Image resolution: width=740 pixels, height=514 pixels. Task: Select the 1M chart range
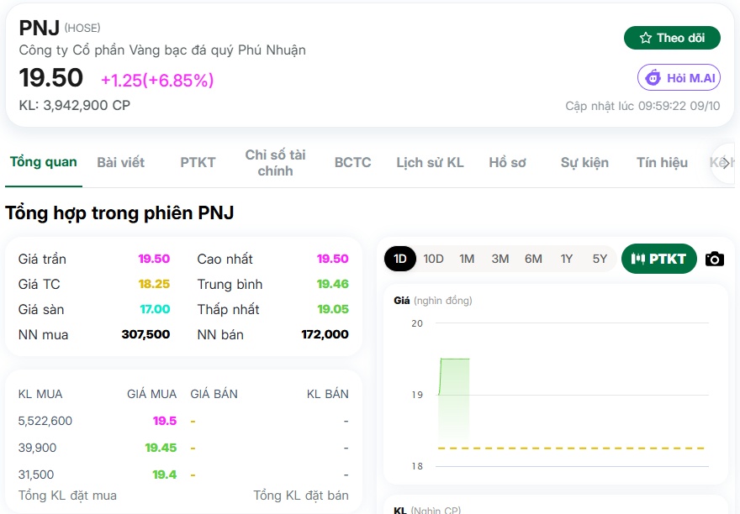[x=467, y=259]
